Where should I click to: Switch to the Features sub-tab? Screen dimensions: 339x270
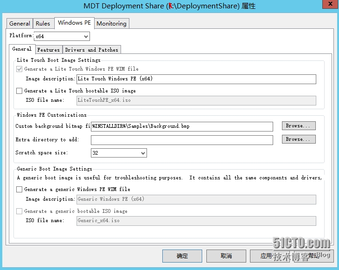pyautogui.click(x=48, y=50)
